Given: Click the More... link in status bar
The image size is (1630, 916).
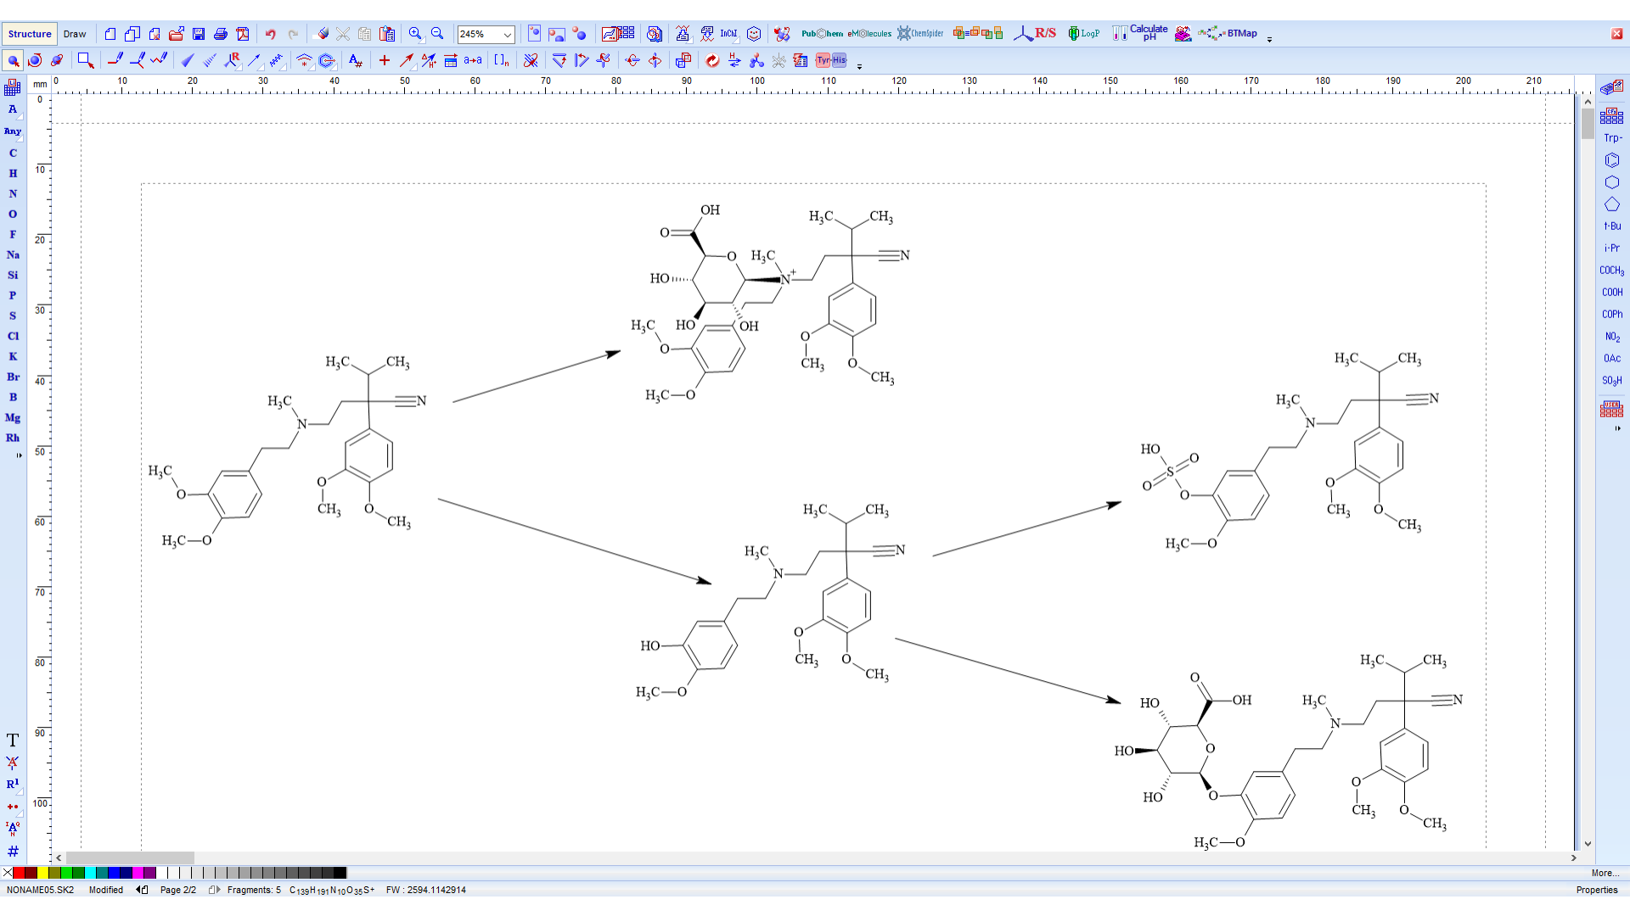Looking at the screenshot, I should pos(1605,874).
